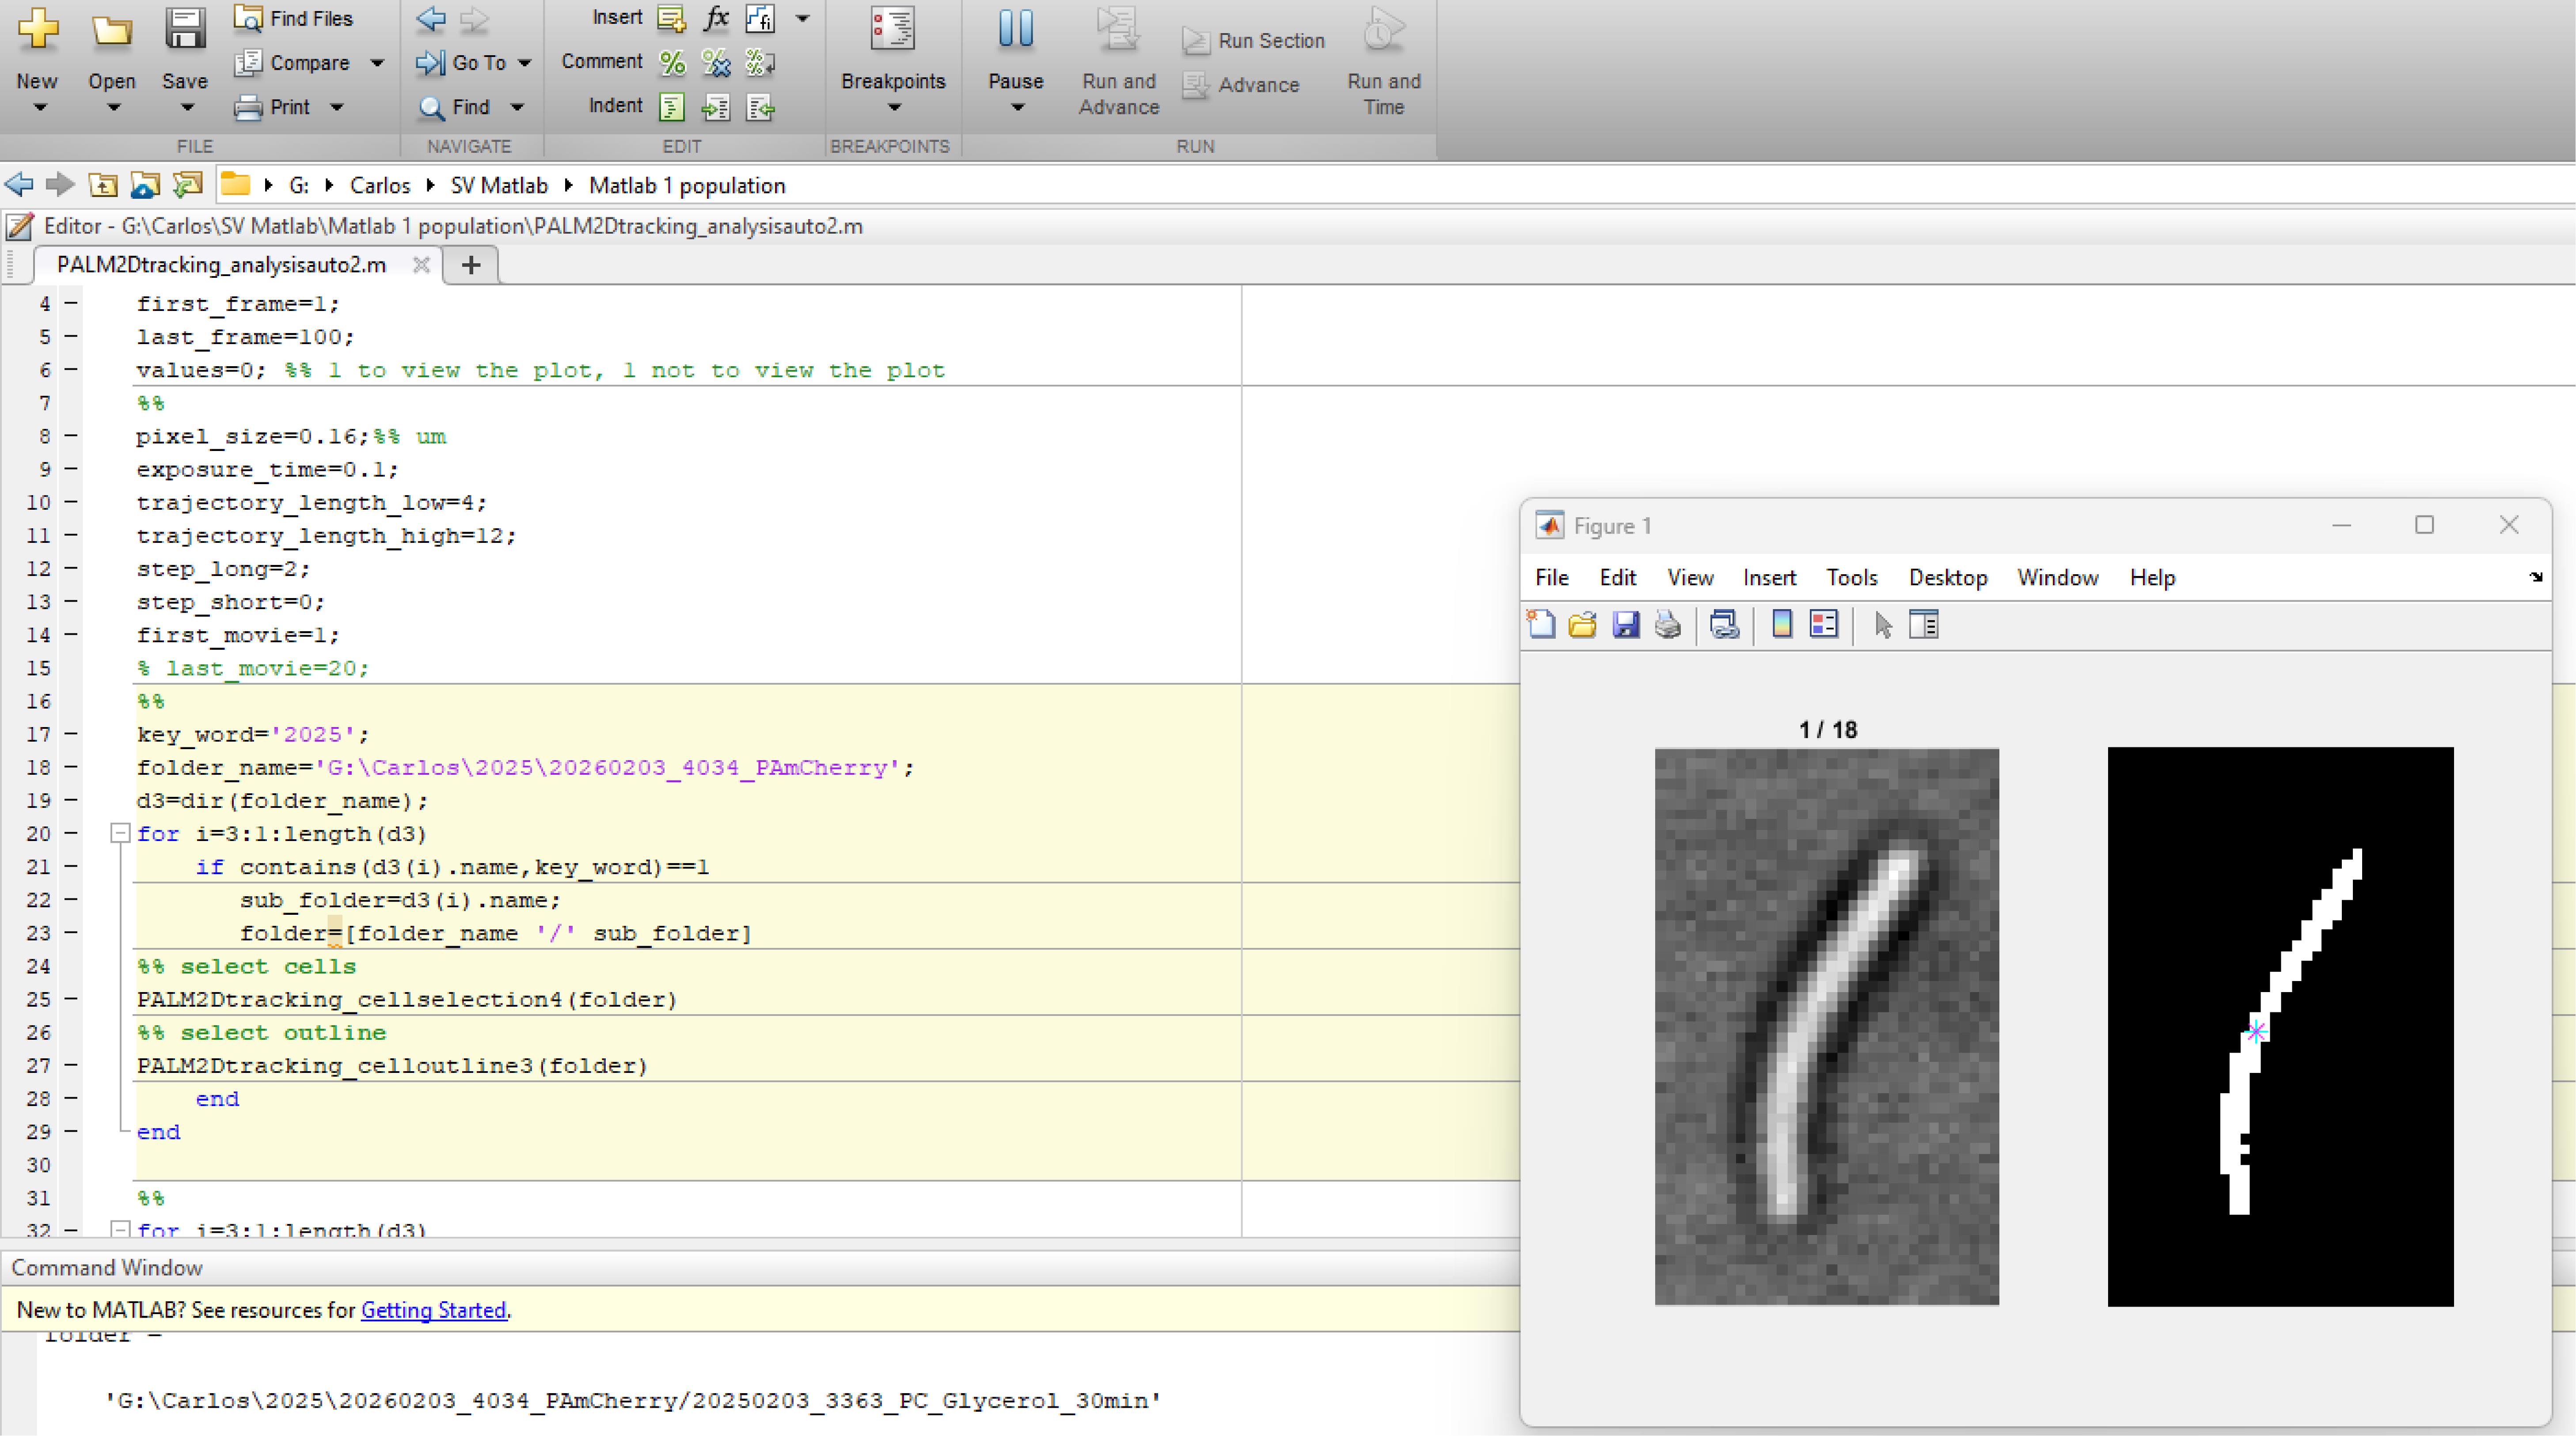Click New Figure icon in Figure 1 toolbar
The image size is (2576, 1436).
tap(1541, 625)
